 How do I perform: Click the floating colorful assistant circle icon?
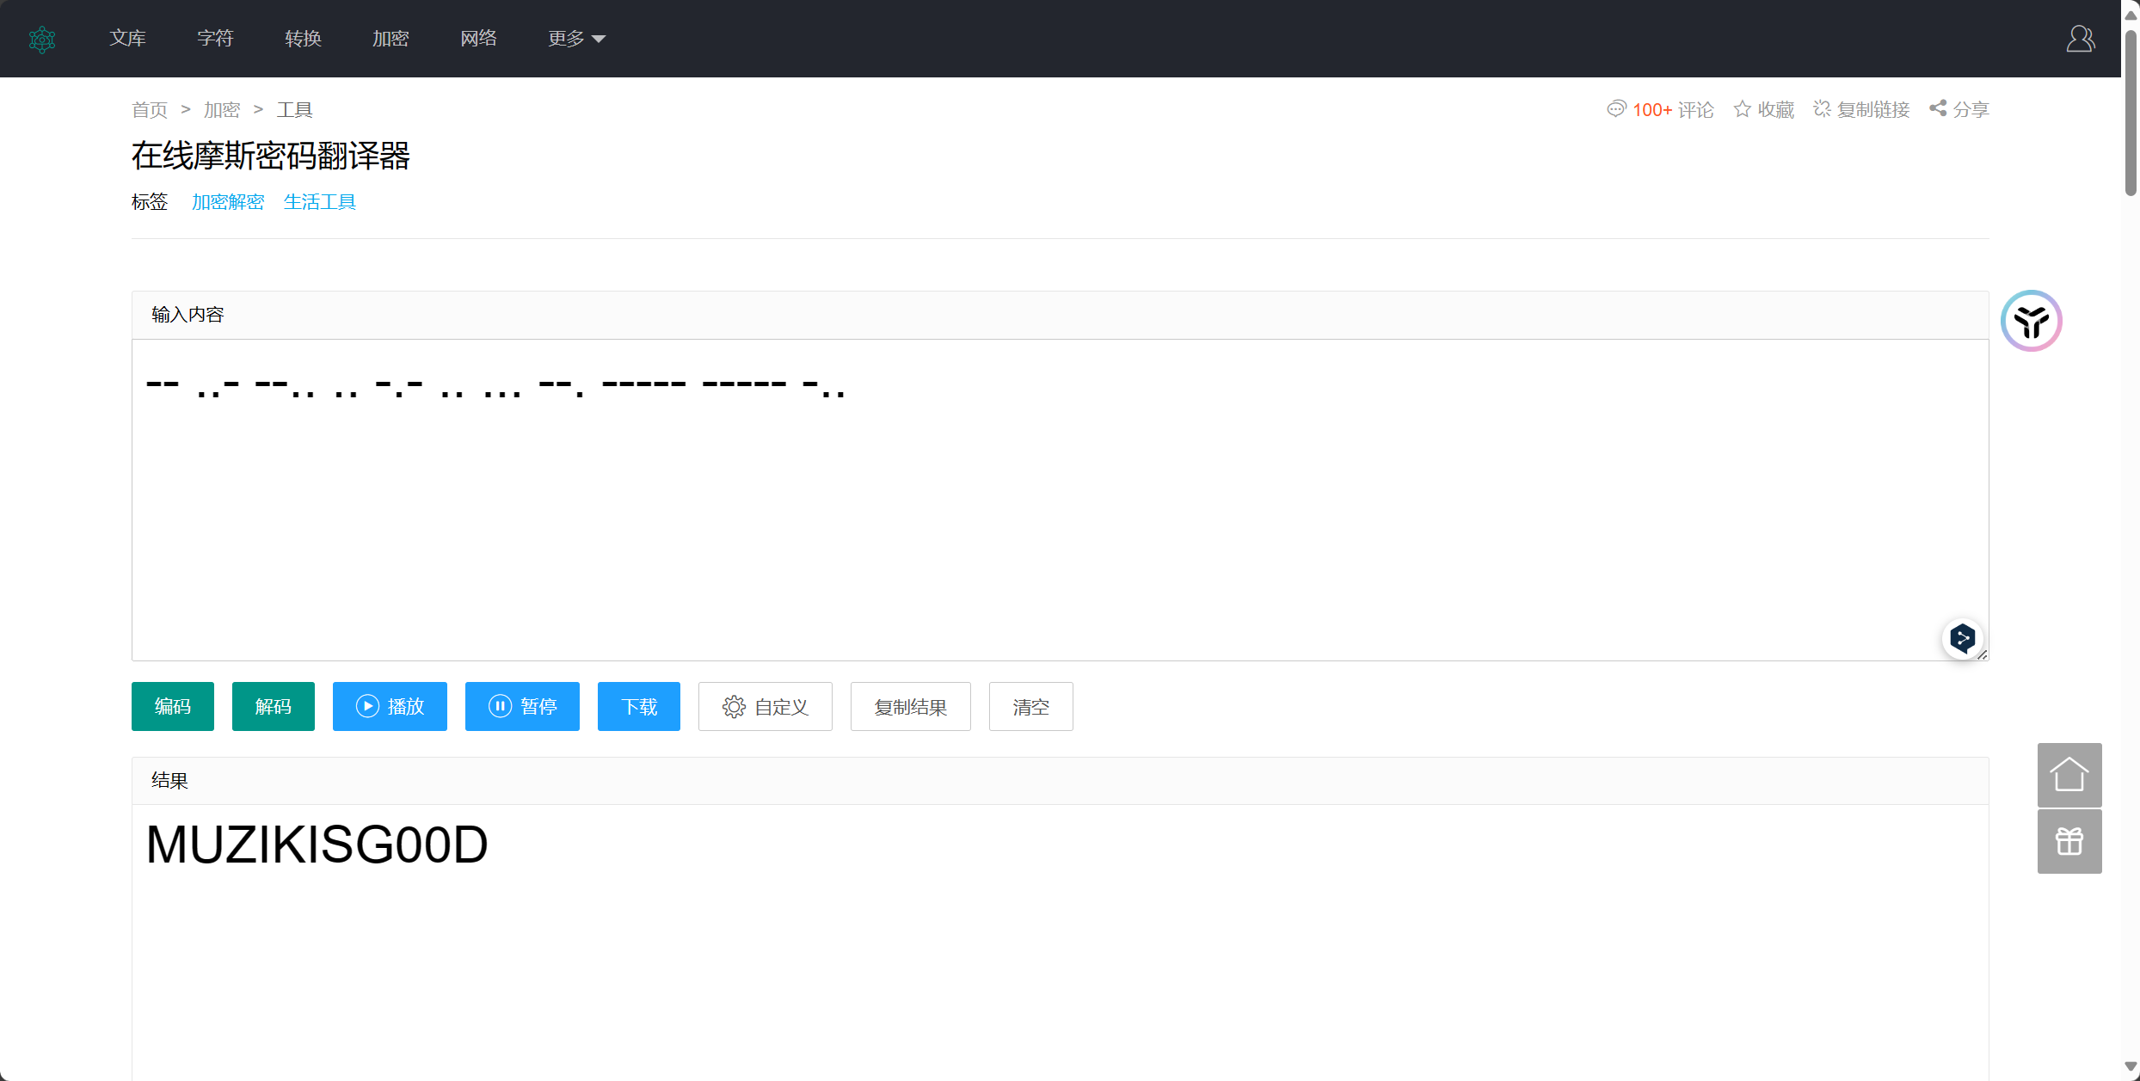pos(2031,321)
